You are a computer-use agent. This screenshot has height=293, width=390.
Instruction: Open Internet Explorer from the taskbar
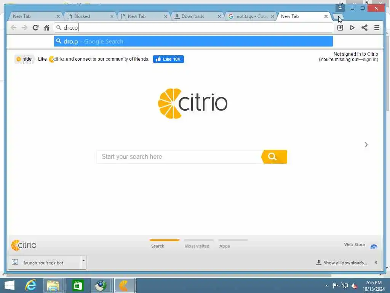click(x=31, y=285)
